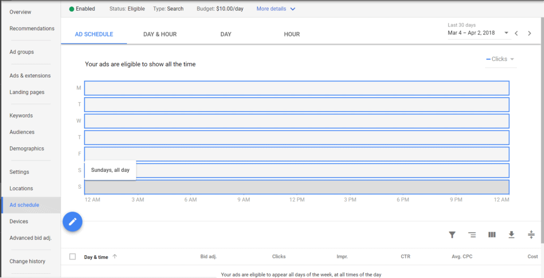544x278 pixels.
Task: Open Audiences in the sidebar
Action: pos(22,132)
